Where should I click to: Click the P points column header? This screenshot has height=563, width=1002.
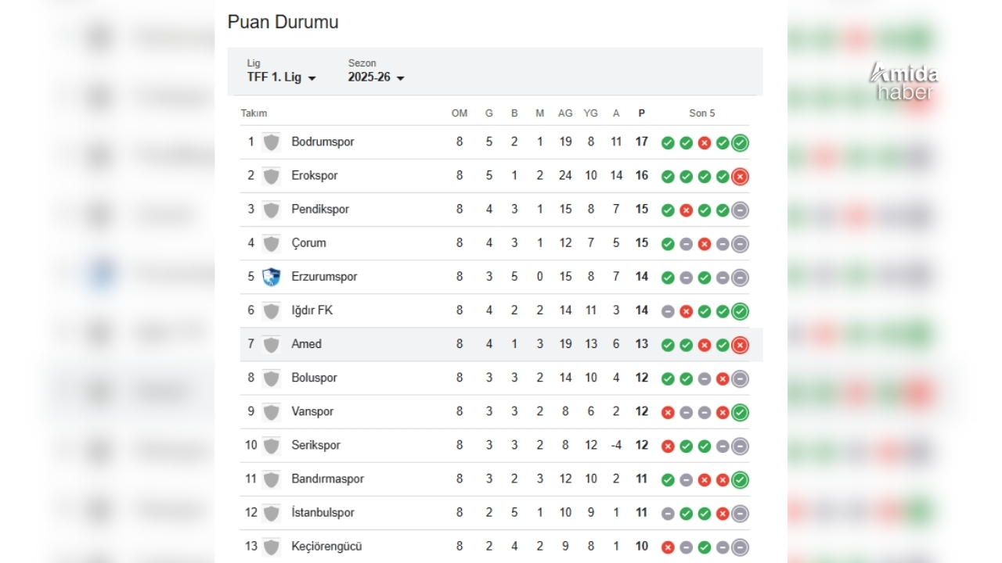pos(641,113)
